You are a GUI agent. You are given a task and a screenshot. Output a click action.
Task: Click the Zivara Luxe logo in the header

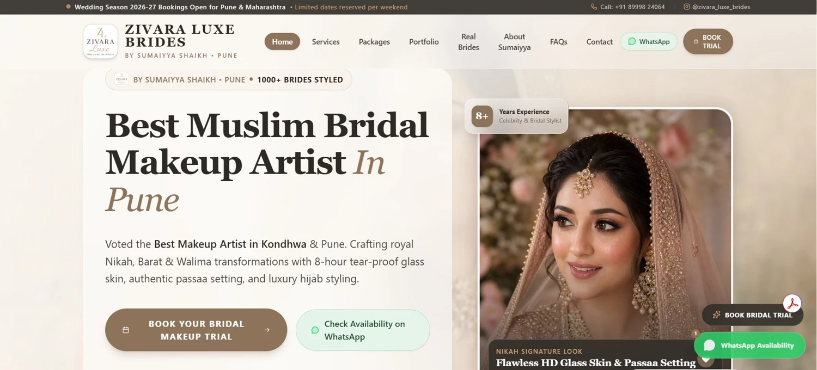click(101, 41)
